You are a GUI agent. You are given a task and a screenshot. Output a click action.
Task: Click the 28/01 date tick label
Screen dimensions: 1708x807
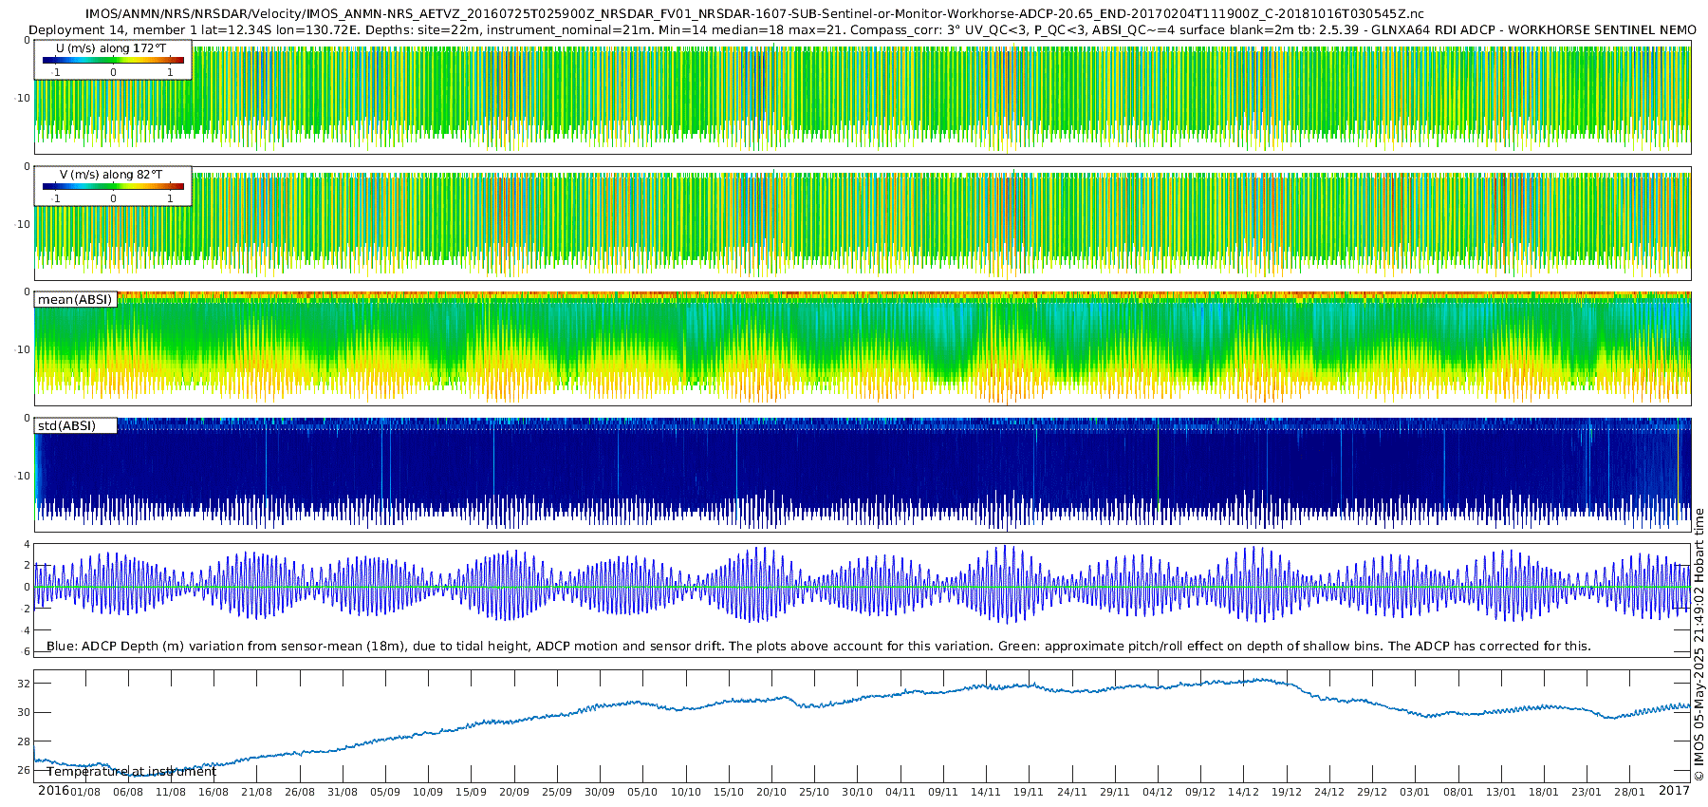pos(1629,792)
